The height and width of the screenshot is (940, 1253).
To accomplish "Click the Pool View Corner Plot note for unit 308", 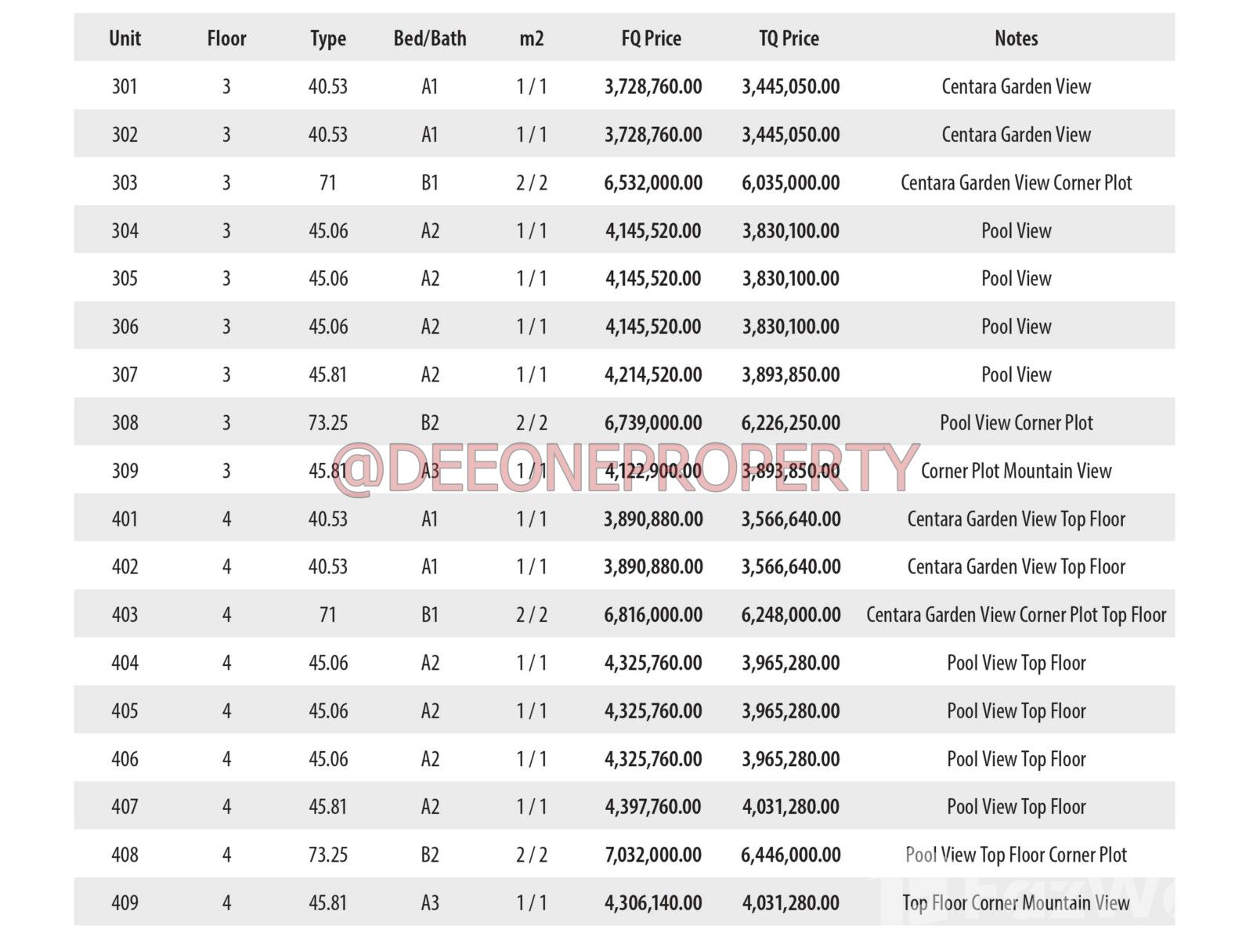I will point(1016,423).
